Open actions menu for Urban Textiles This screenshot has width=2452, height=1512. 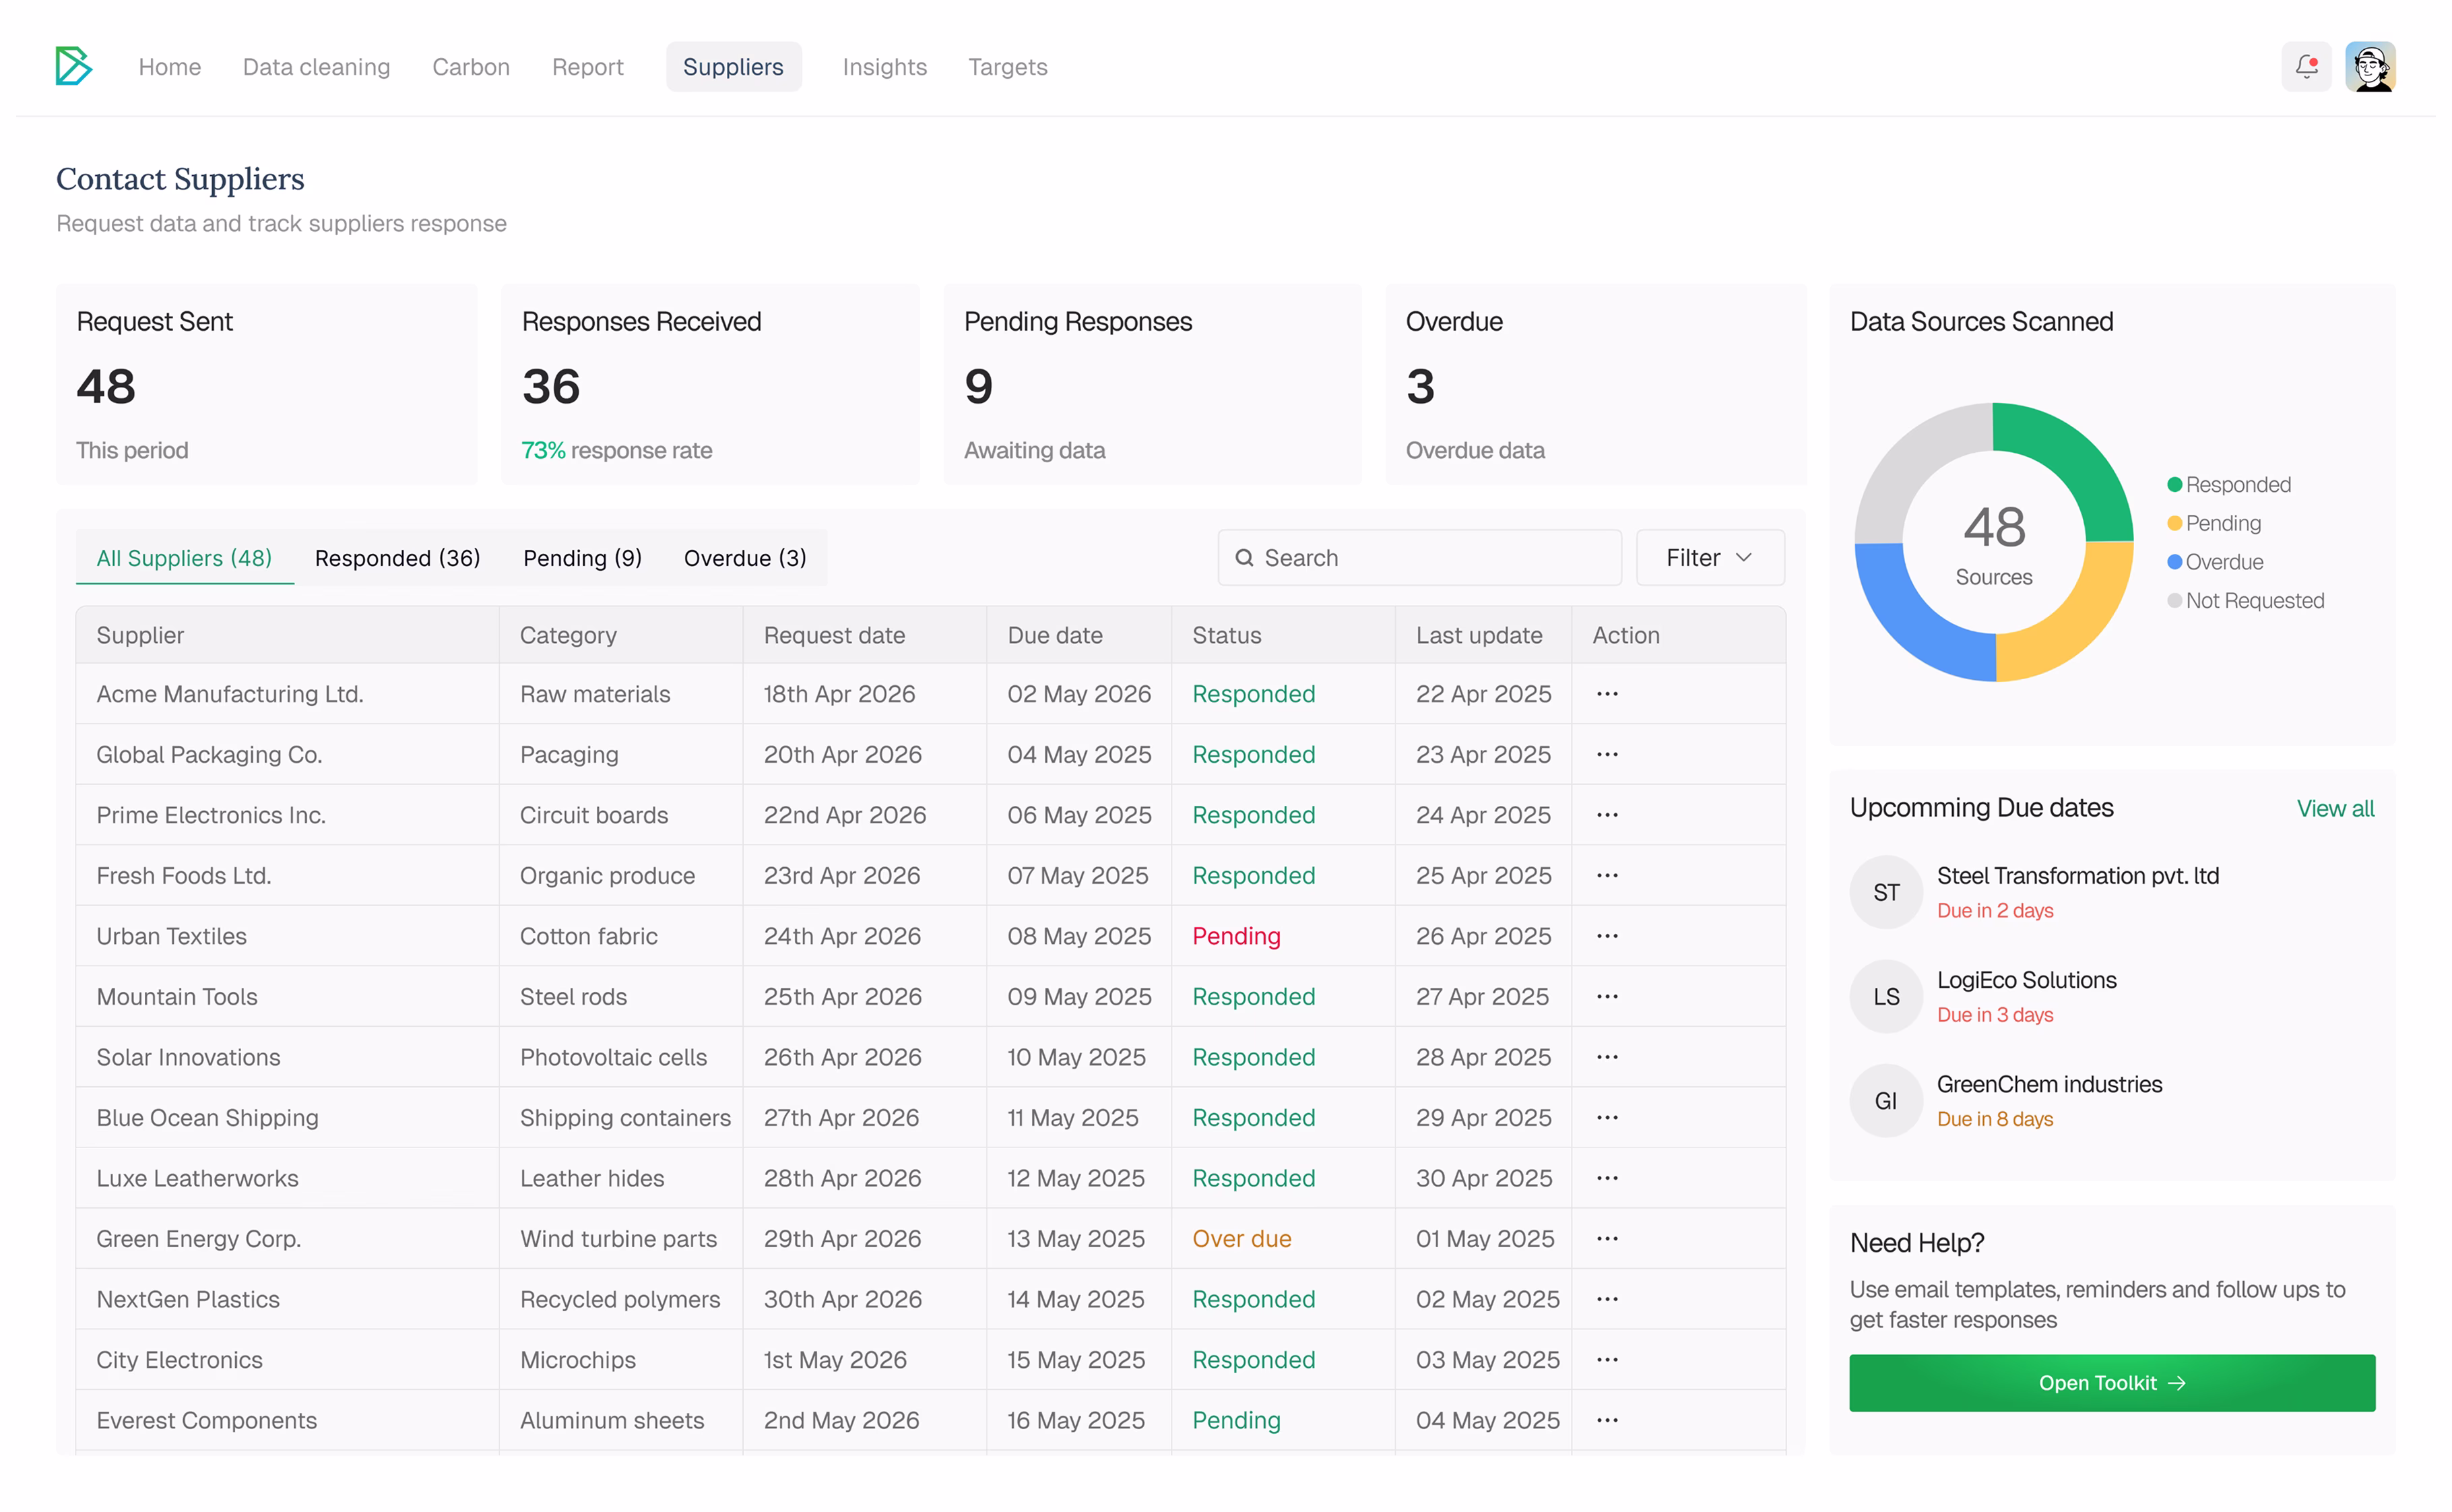pyautogui.click(x=1607, y=935)
